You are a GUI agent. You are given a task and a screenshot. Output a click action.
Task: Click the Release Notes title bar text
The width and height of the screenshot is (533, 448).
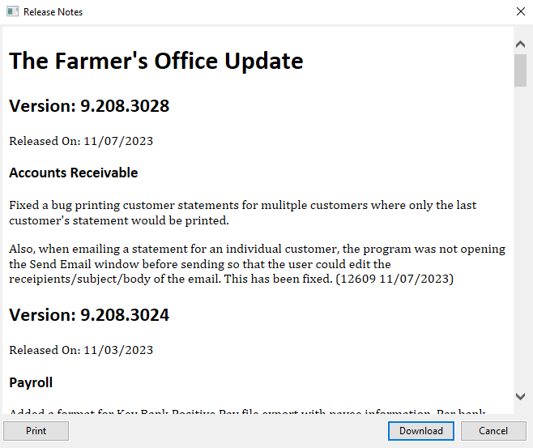pos(53,12)
